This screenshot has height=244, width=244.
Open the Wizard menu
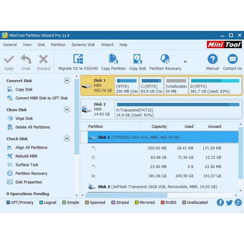point(107,45)
